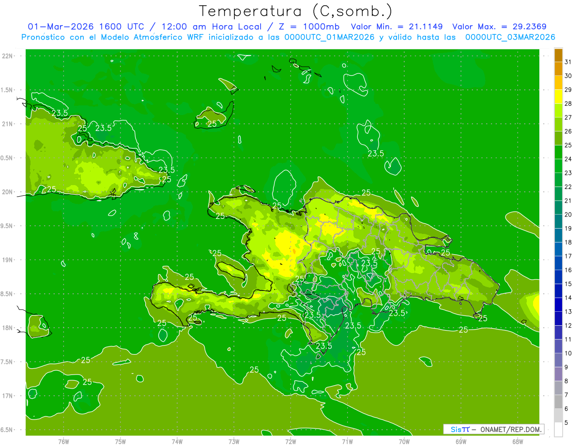581x448 pixels.
Task: Click the 'Temperatura (C,somb.)' map title
Action: click(x=296, y=11)
